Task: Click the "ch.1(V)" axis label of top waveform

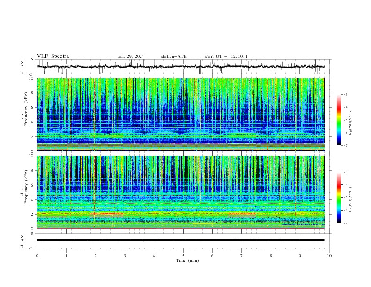Action: [x=22, y=67]
